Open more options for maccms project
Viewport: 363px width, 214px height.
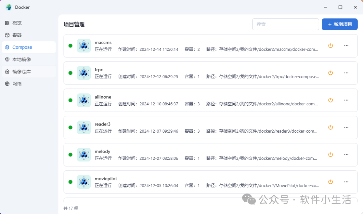(346, 46)
